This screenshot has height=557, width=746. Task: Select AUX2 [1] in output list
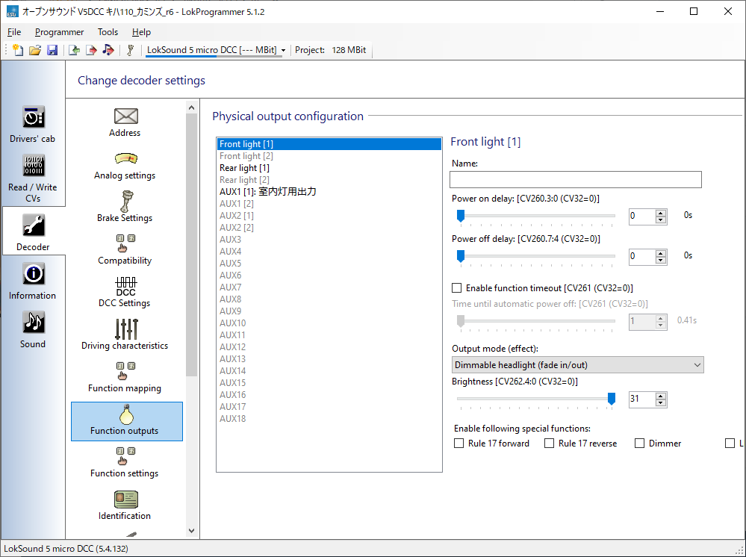(x=329, y=216)
